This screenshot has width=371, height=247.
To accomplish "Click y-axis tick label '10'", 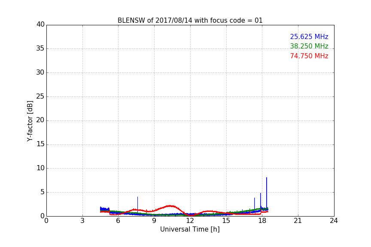I will pos(40,168).
